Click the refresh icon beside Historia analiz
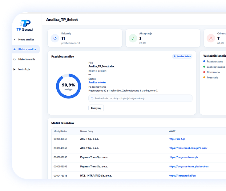This screenshot has height=191, width=226. point(14,59)
